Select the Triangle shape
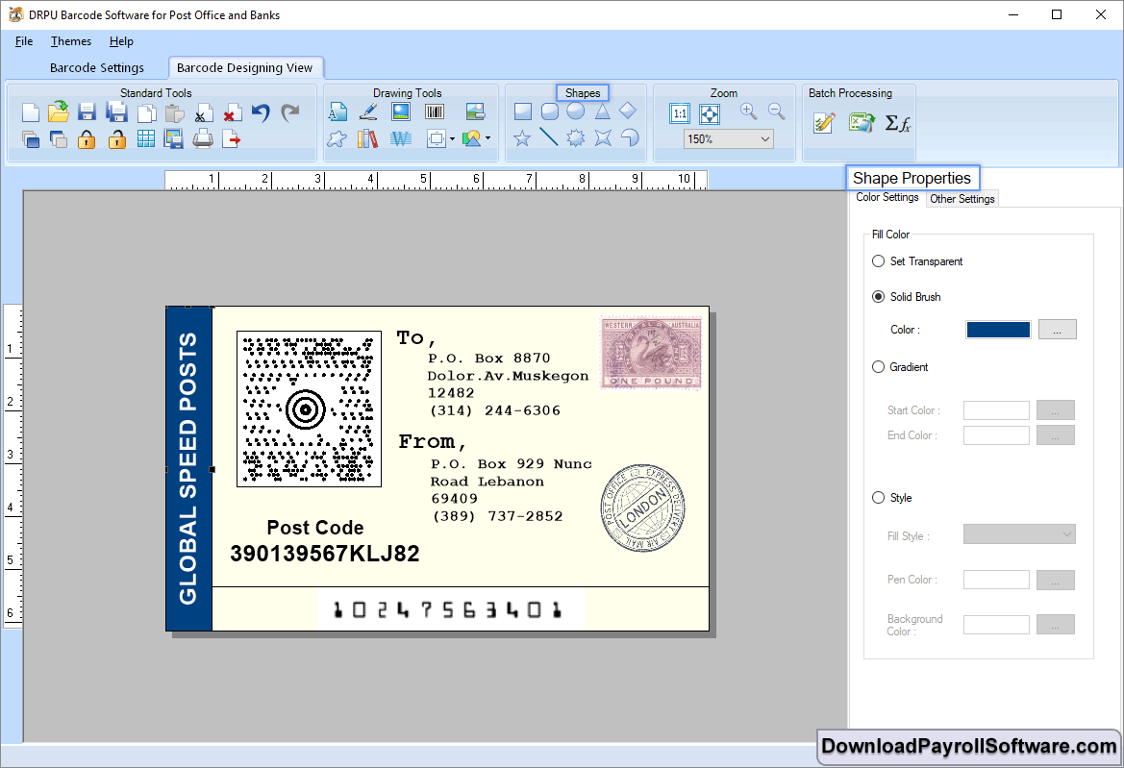This screenshot has width=1124, height=768. click(x=602, y=111)
